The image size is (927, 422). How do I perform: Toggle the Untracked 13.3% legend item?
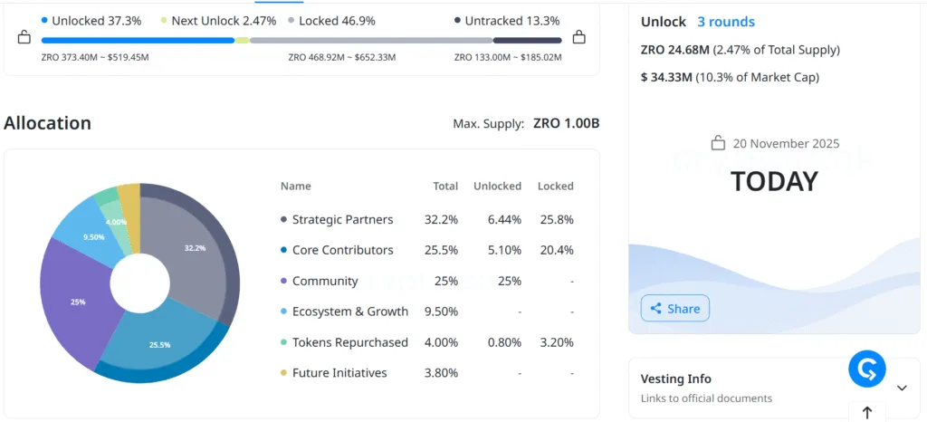[x=507, y=20]
